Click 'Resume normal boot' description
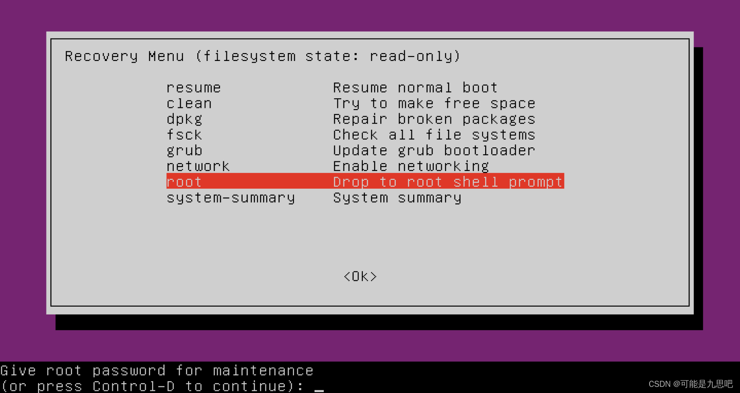 (415, 88)
